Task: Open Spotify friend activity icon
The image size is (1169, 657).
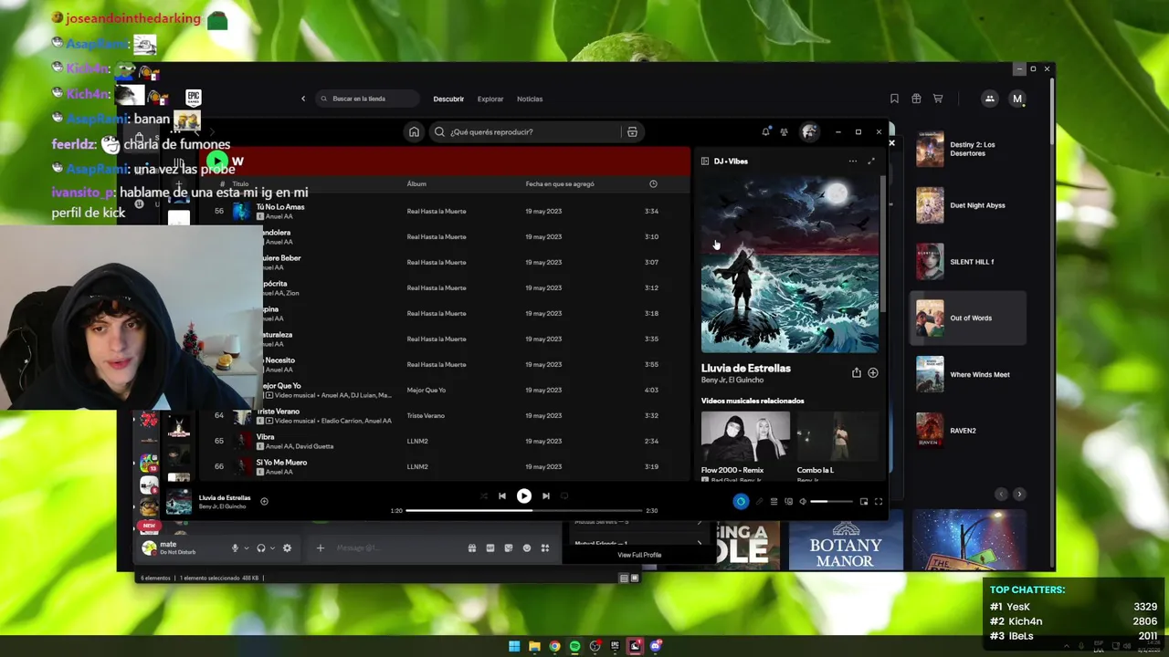Action: tap(784, 131)
